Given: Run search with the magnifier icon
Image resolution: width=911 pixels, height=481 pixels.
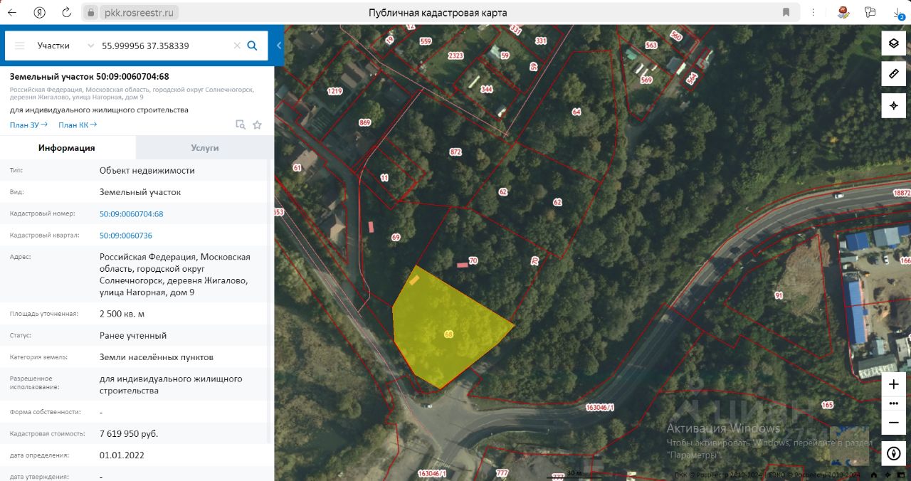Looking at the screenshot, I should tap(252, 46).
